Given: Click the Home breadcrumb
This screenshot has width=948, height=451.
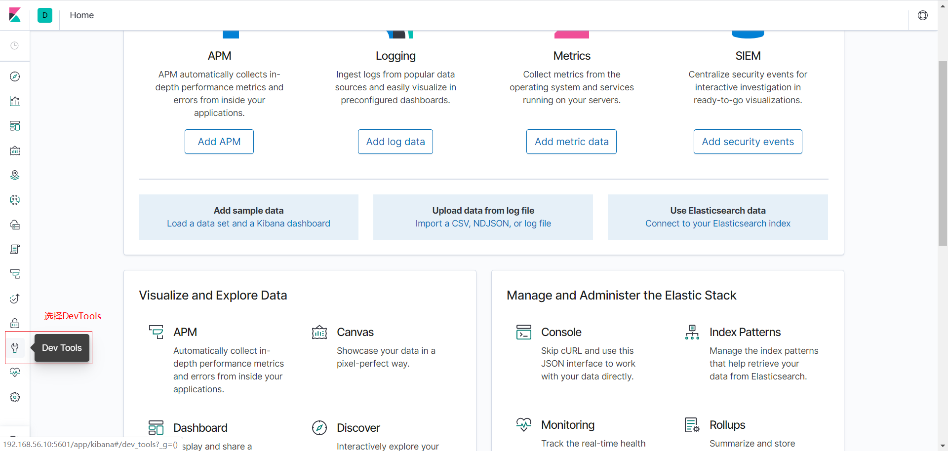Looking at the screenshot, I should (82, 15).
